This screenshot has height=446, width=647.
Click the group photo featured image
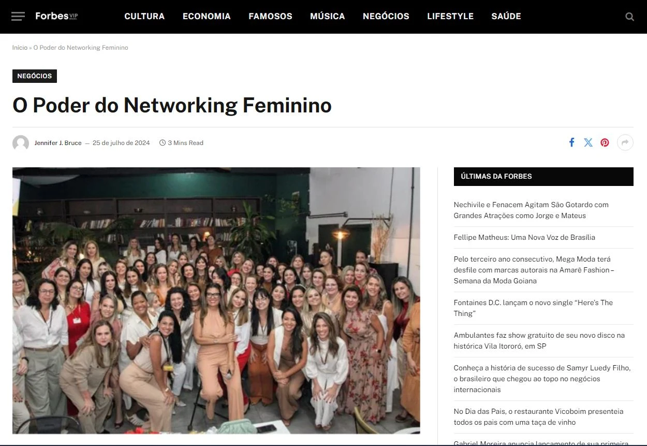pos(216,300)
